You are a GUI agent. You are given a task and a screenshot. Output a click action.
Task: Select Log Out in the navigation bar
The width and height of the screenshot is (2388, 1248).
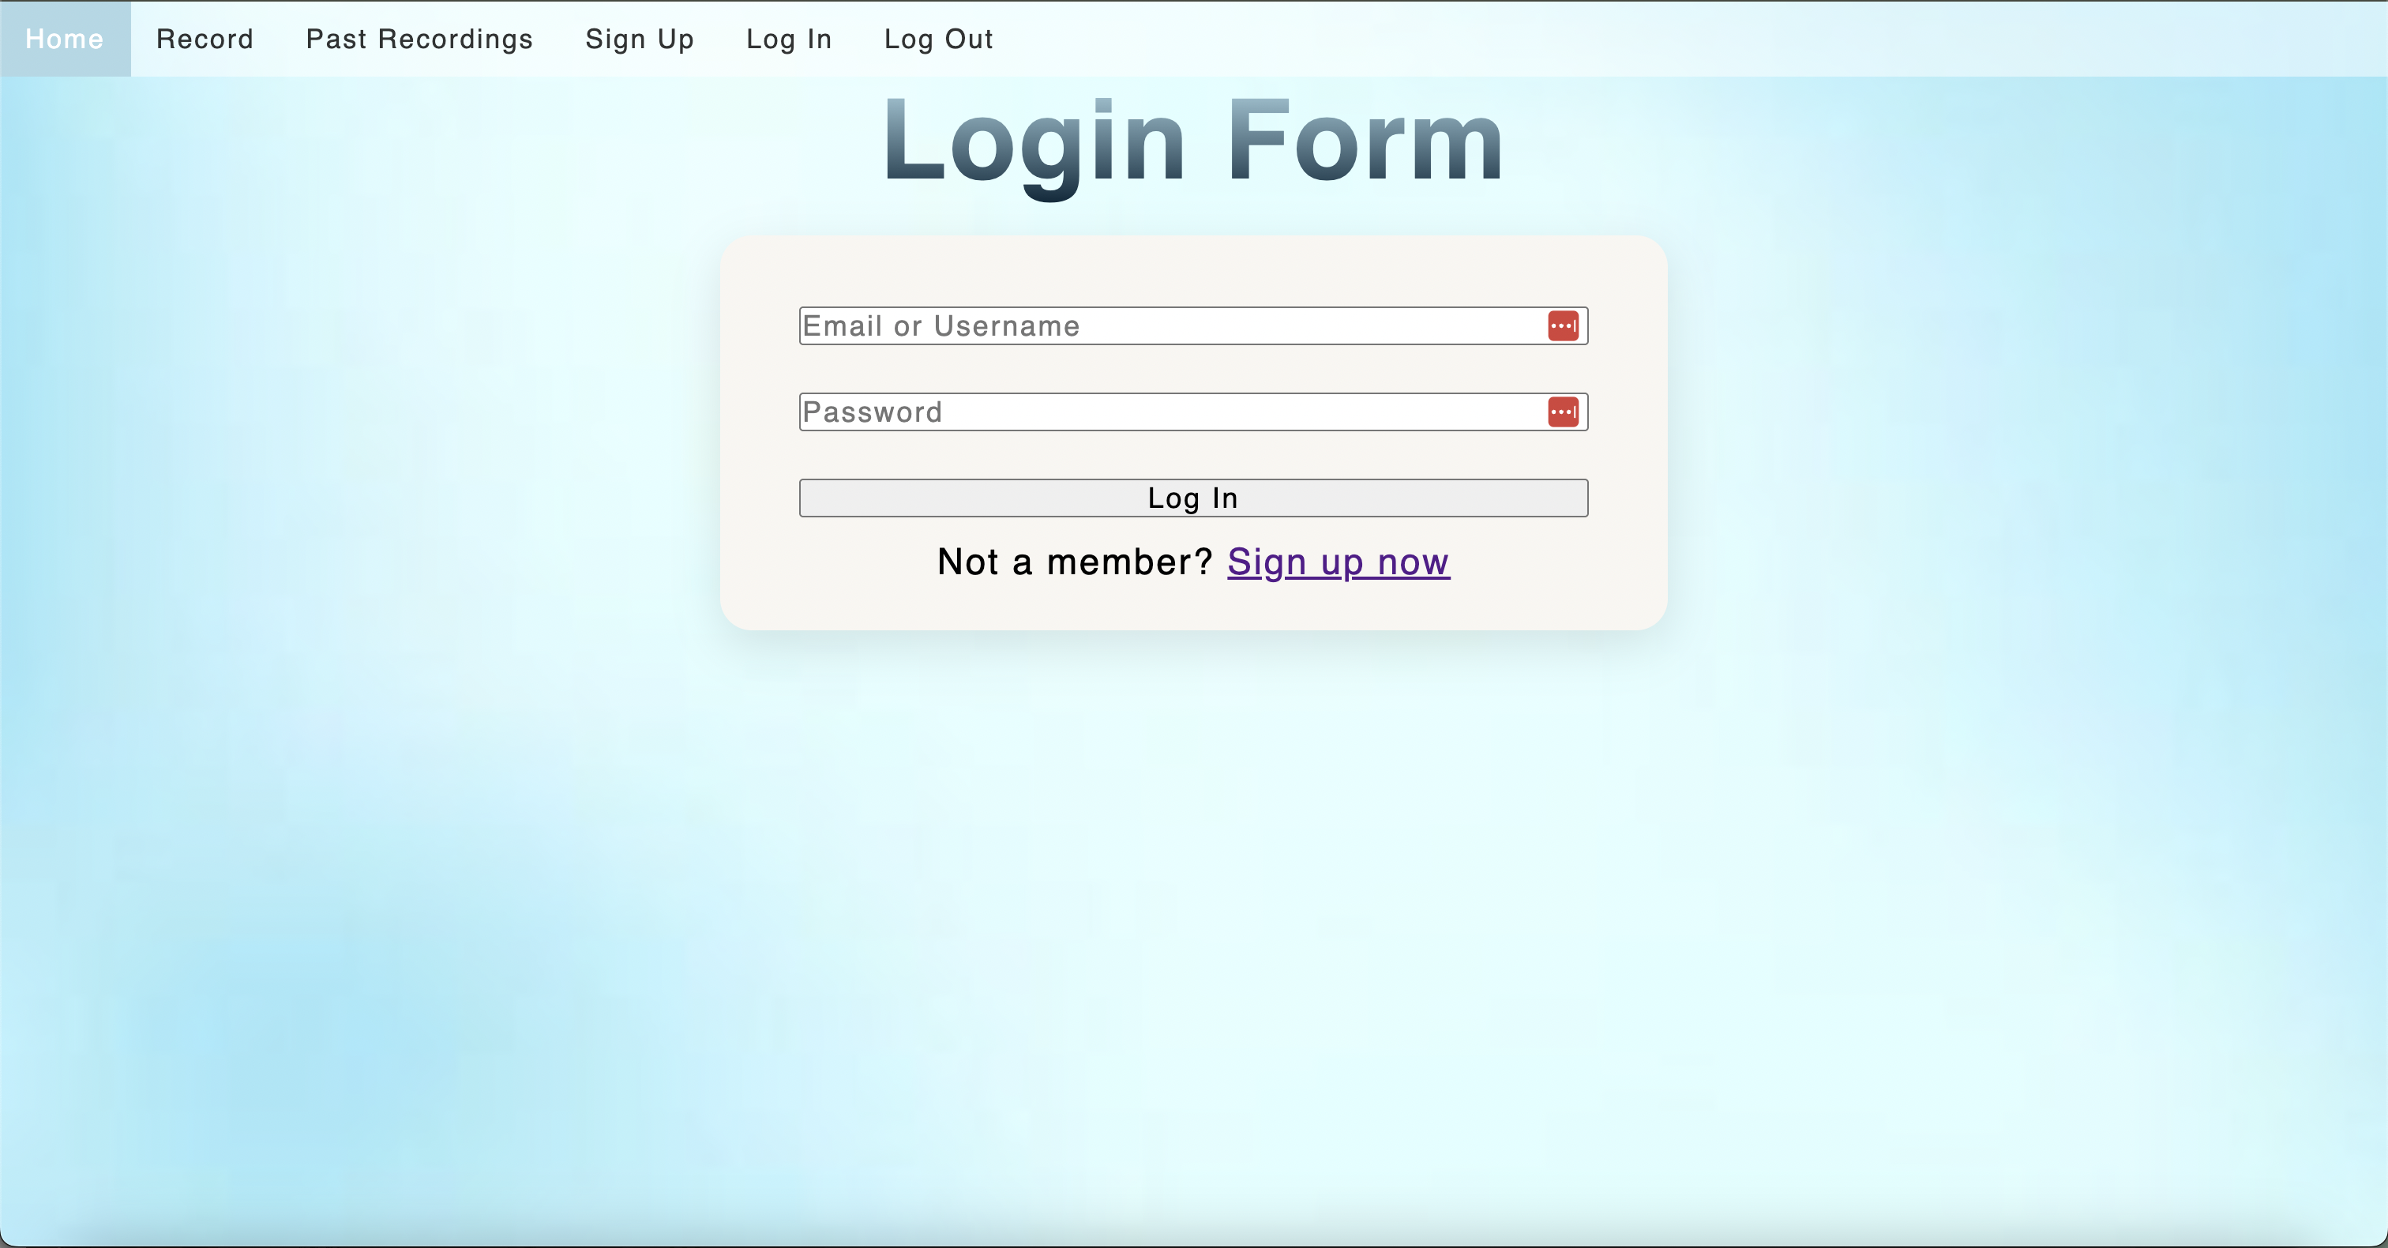(938, 39)
